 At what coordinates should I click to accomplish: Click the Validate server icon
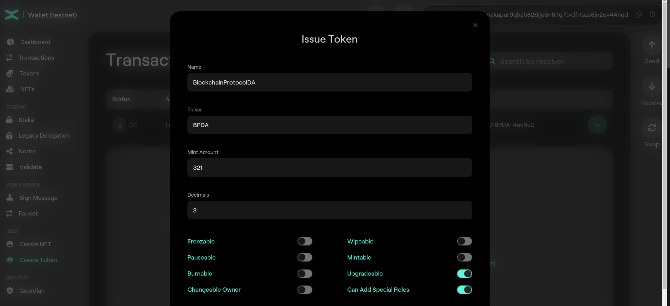pos(10,167)
